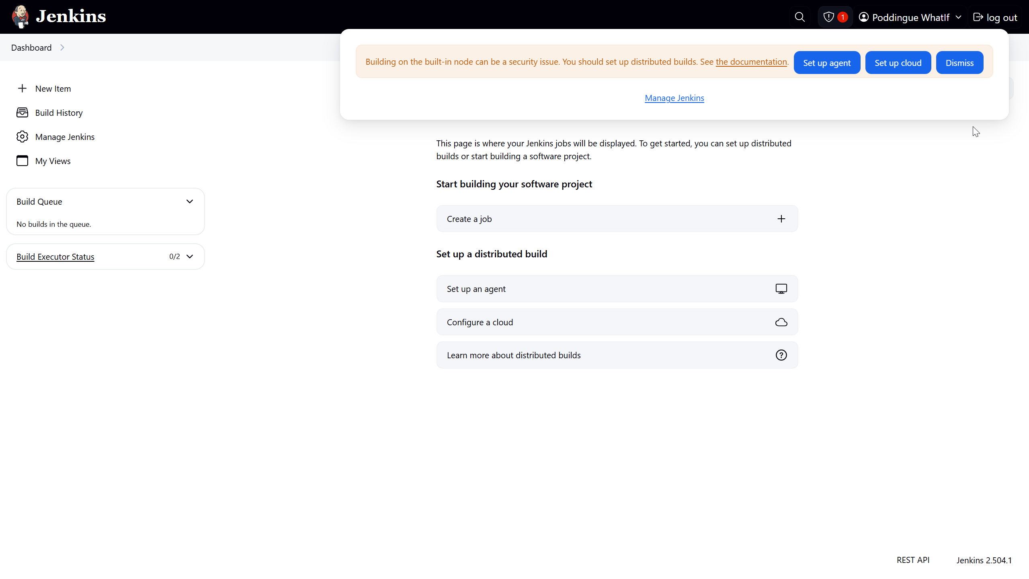This screenshot has width=1029, height=579.
Task: Collapse the Build Queue panel
Action: [190, 201]
